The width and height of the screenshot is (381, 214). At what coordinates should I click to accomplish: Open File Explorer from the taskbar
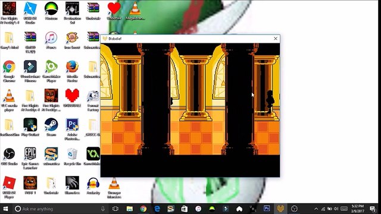(130, 209)
